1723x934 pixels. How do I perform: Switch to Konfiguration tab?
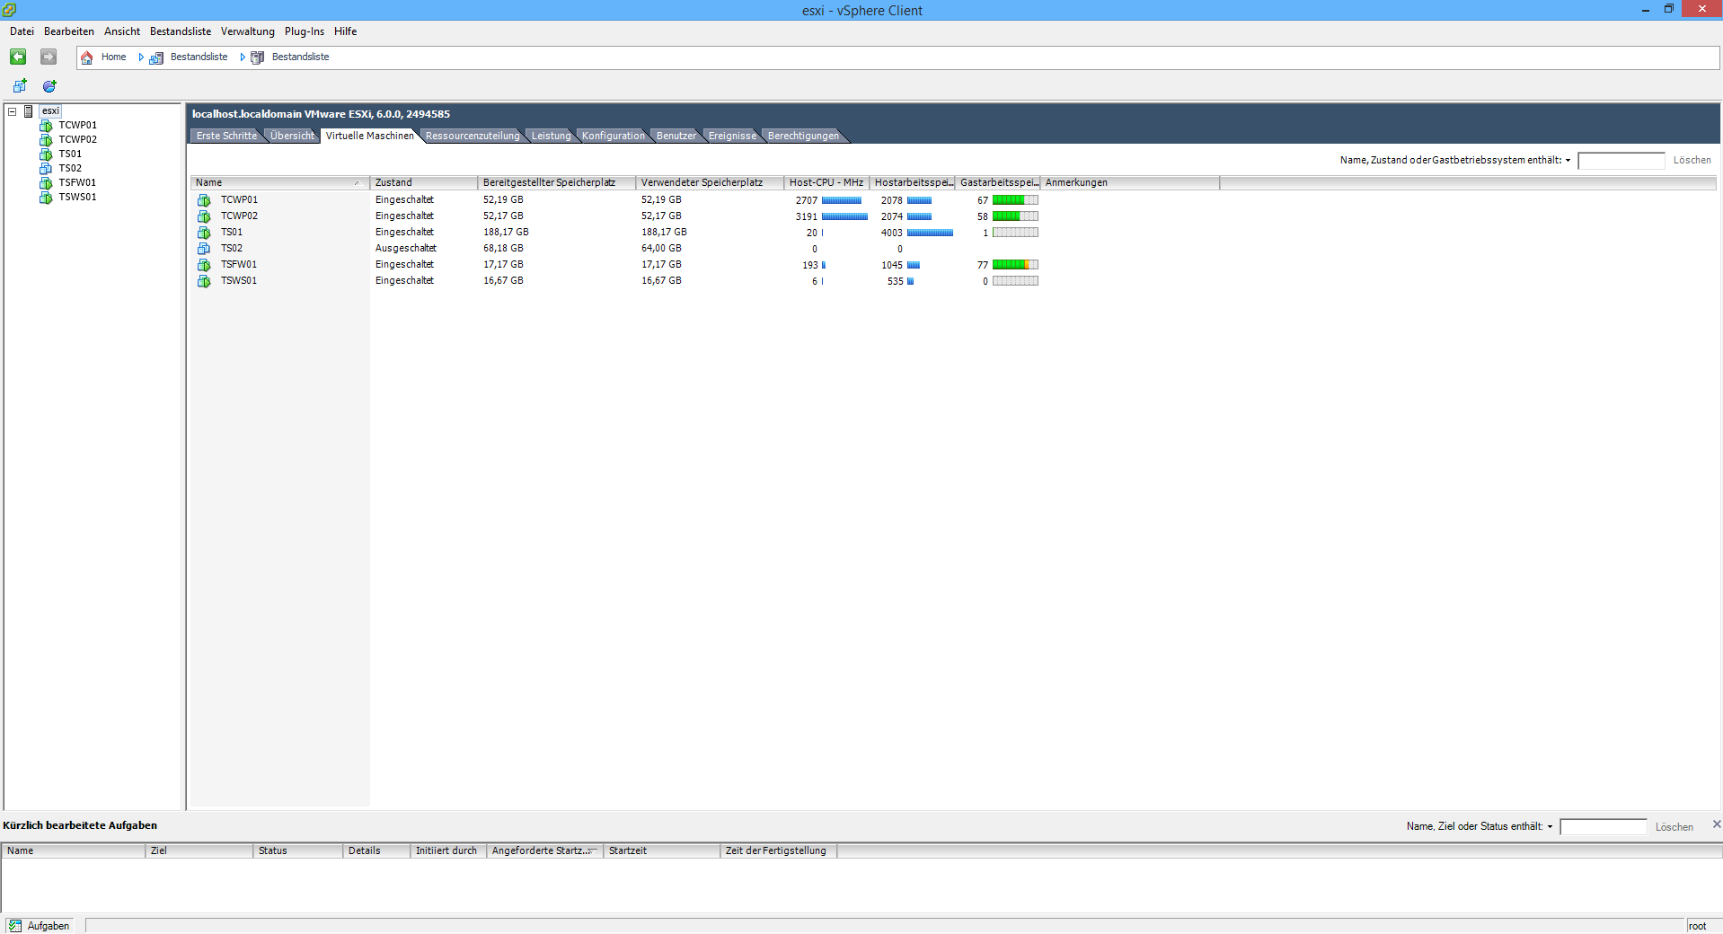614,136
